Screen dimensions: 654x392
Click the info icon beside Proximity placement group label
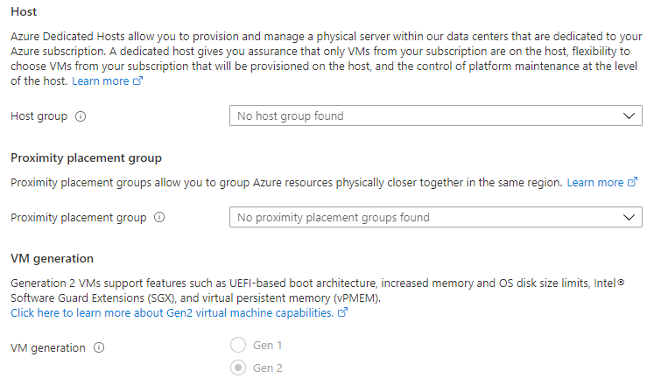pos(159,217)
